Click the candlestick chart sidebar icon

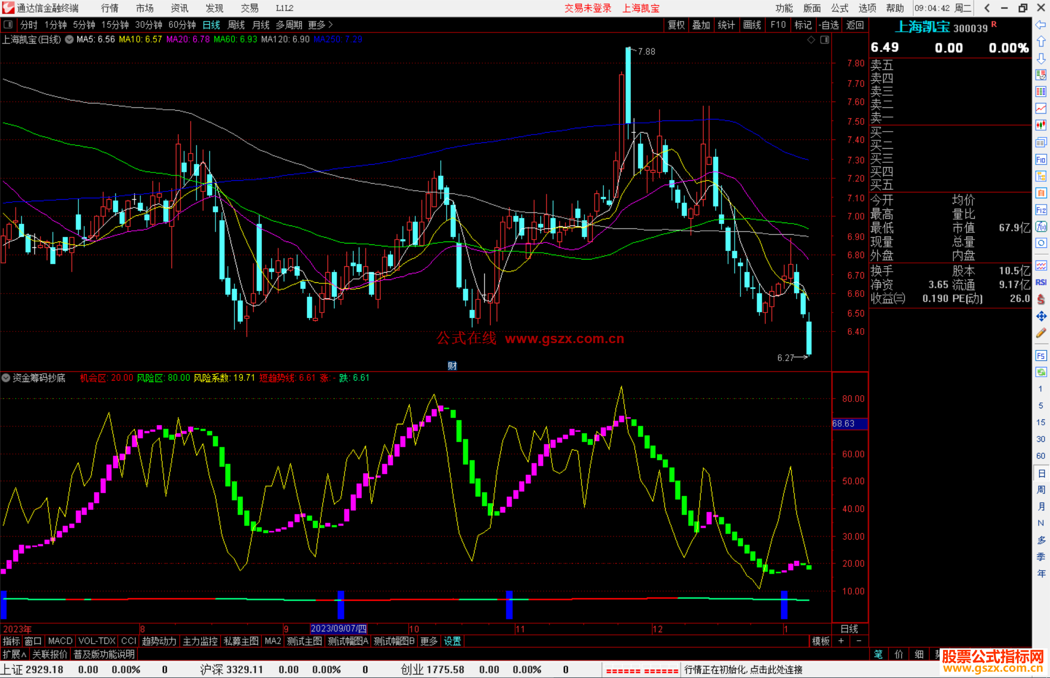[1041, 125]
